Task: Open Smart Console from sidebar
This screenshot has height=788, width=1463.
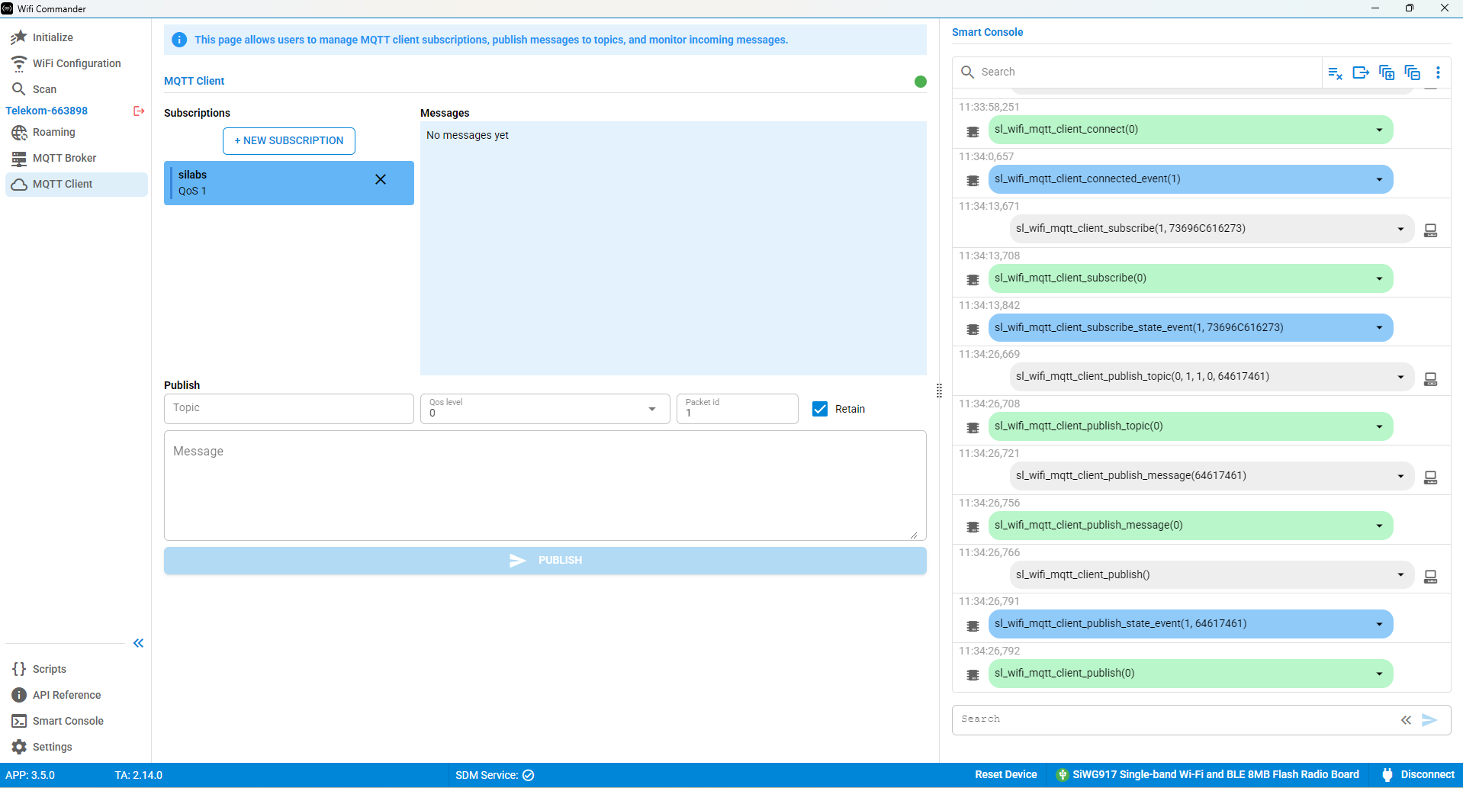Action: pos(76,721)
